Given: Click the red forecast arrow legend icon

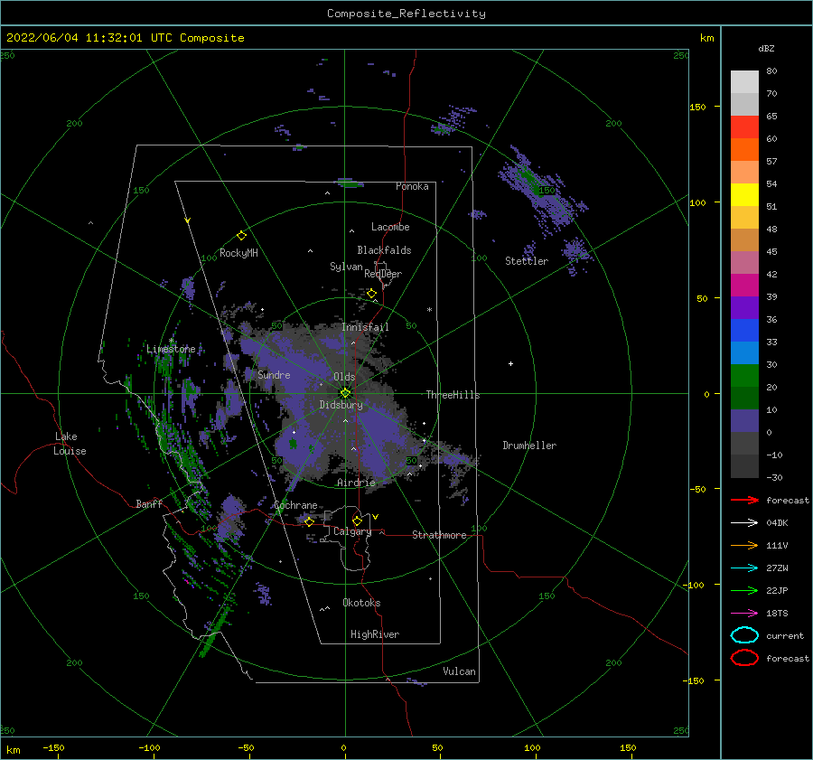Looking at the screenshot, I should click(x=744, y=500).
